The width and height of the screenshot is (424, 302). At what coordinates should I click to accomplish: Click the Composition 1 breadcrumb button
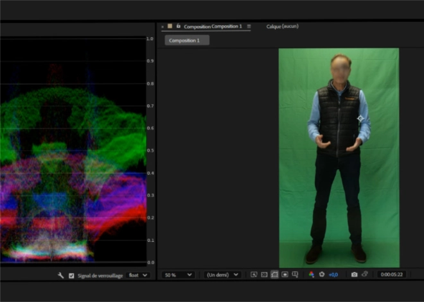[x=186, y=40]
